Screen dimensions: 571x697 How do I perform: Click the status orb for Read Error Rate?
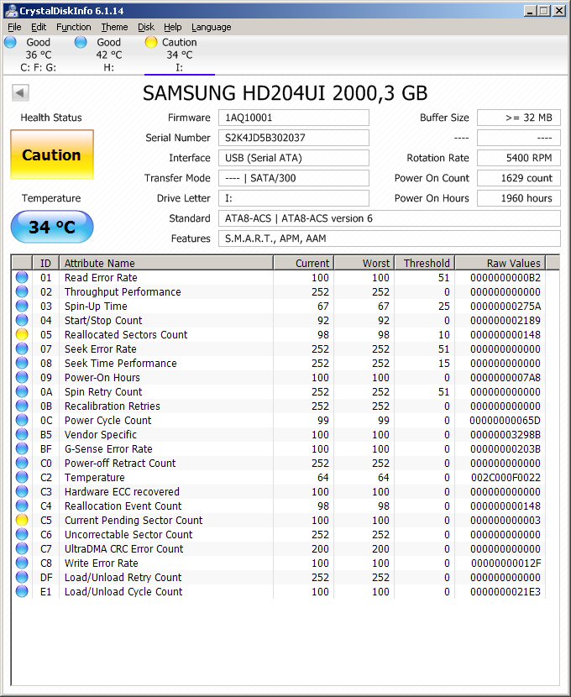(22, 277)
